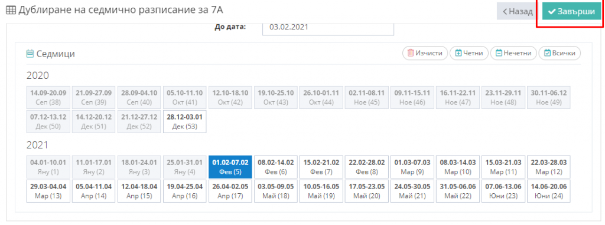Image resolution: width=605 pixels, height=225 pixels.
Task: Select week 03.05-09.05 Май (18)
Action: [275, 191]
